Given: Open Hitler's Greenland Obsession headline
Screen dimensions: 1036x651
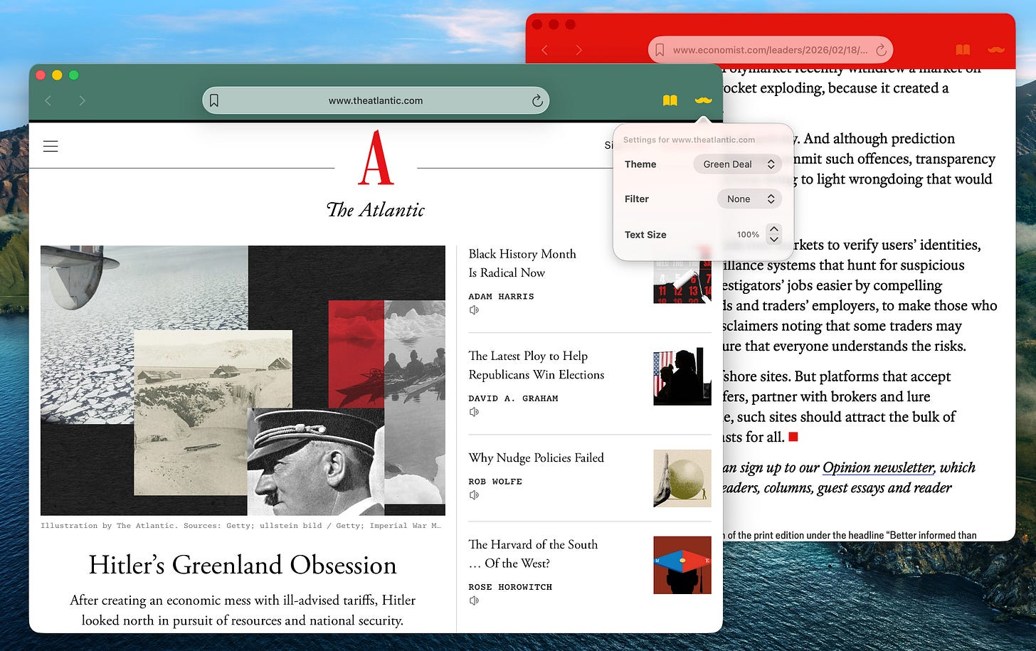Looking at the screenshot, I should tap(243, 565).
